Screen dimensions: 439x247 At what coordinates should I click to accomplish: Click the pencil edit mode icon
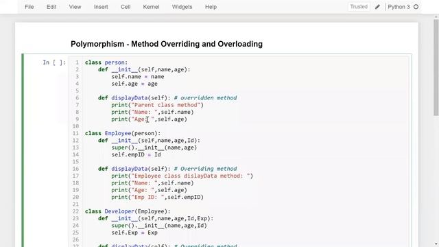[x=377, y=7]
